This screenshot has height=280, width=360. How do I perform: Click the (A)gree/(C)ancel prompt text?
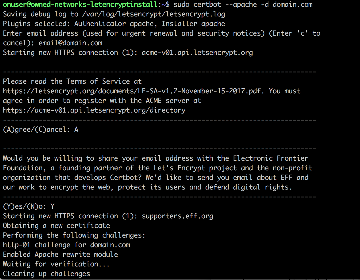click(x=36, y=130)
